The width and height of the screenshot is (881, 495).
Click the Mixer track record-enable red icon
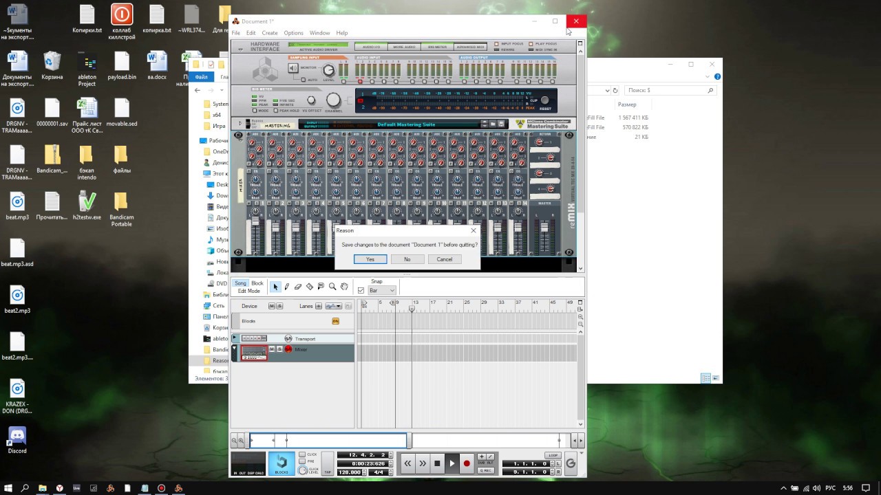pyautogui.click(x=288, y=349)
